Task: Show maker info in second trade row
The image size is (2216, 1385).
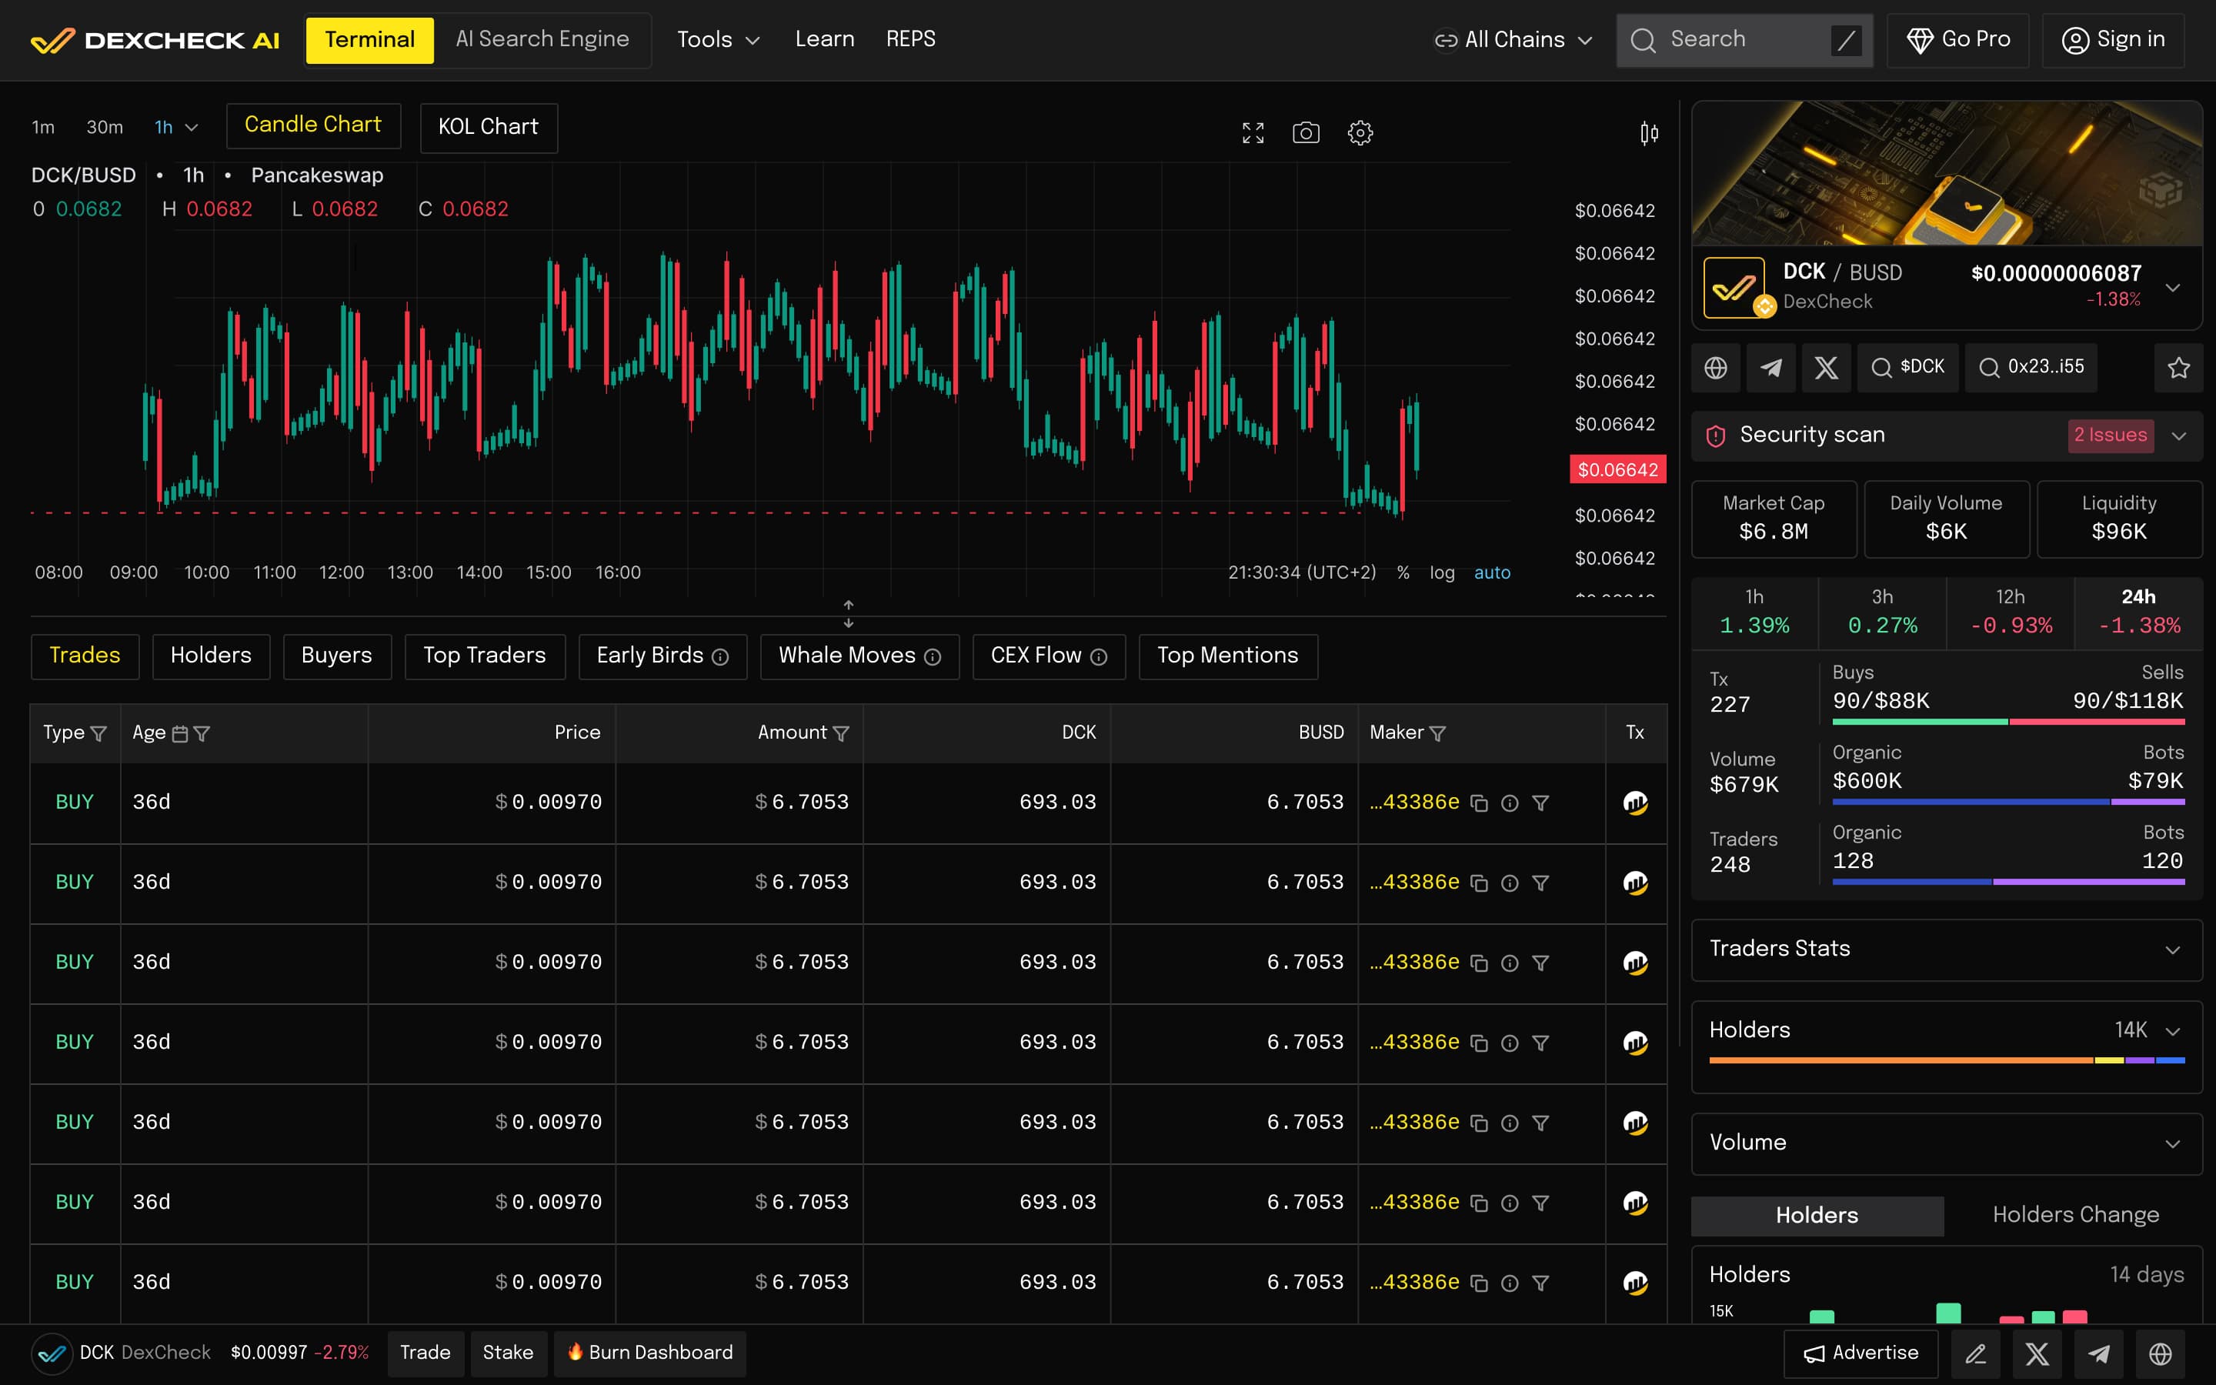Action: [x=1510, y=883]
